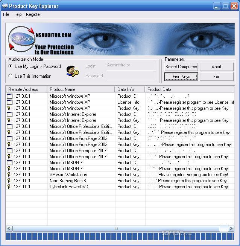Click Microsoft Office Enterprise 2007 Product ID name

pyautogui.click(x=78, y=151)
